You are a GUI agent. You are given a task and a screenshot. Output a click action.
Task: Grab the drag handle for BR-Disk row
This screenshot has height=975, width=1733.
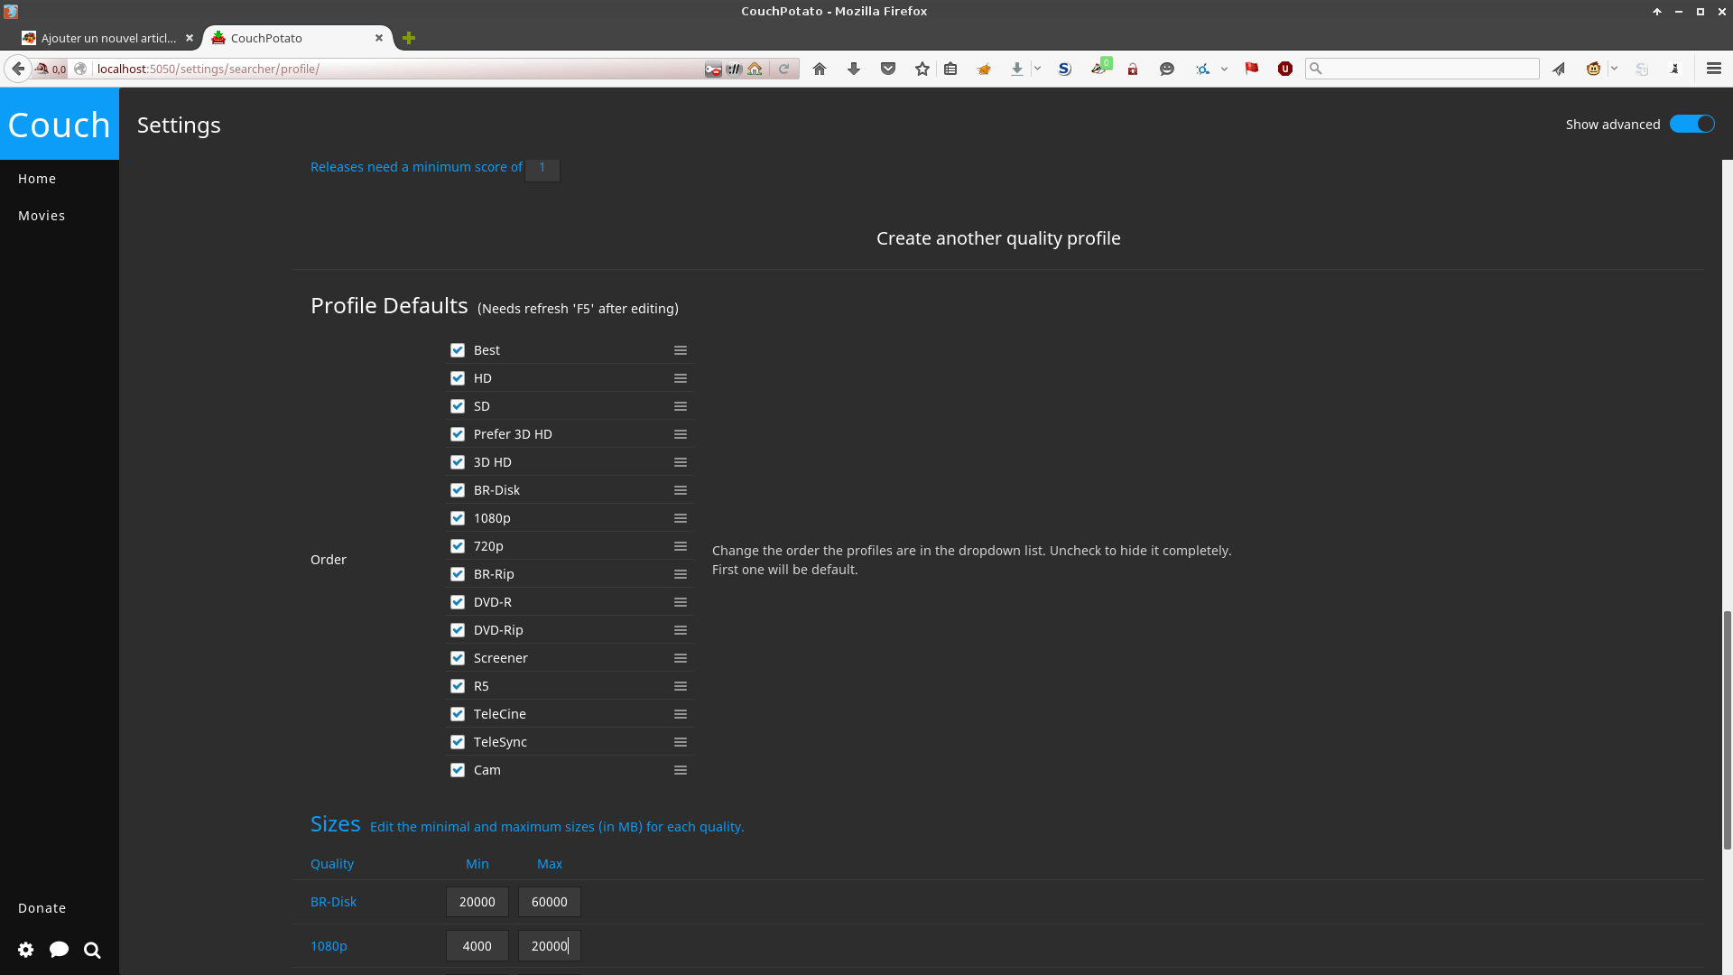pyautogui.click(x=681, y=490)
